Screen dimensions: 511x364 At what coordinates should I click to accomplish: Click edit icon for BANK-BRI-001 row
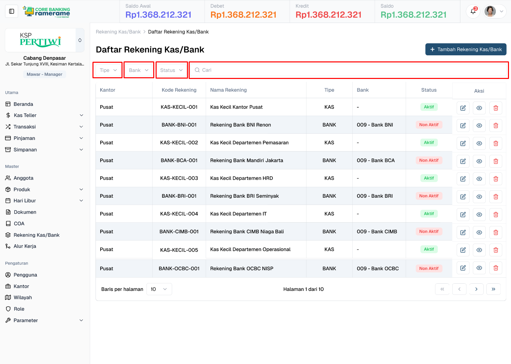463,197
